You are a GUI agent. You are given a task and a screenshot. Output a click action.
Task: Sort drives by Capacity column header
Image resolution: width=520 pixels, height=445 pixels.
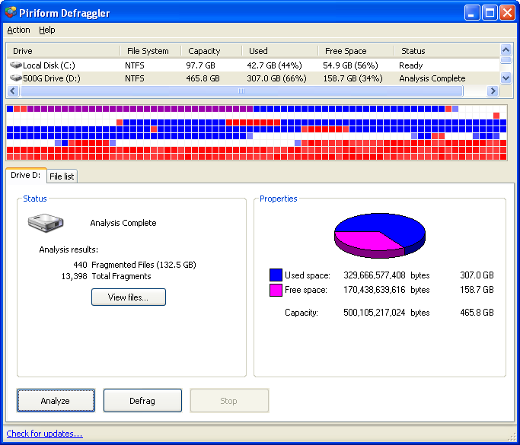(x=204, y=51)
